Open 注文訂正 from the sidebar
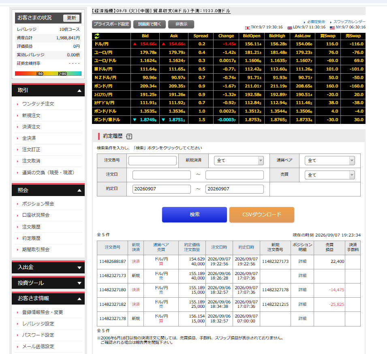The height and width of the screenshot is (354, 387). point(31,149)
